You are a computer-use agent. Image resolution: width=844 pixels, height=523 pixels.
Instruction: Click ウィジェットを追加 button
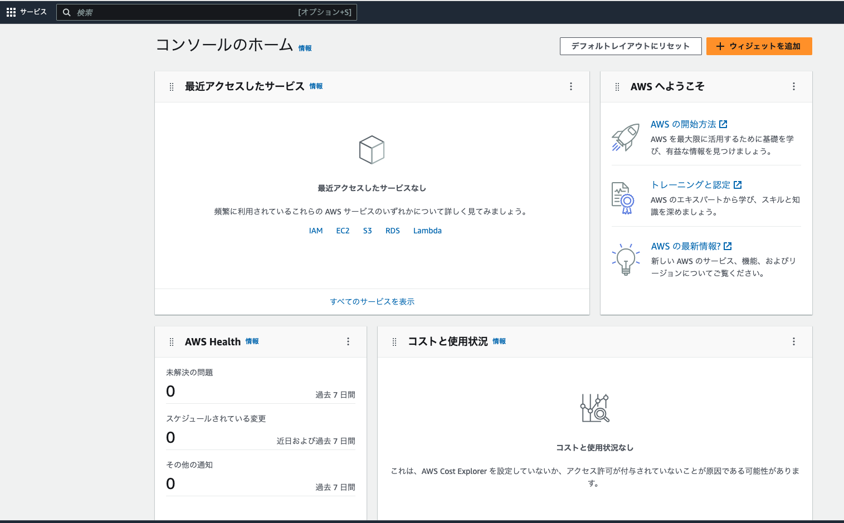coord(759,46)
